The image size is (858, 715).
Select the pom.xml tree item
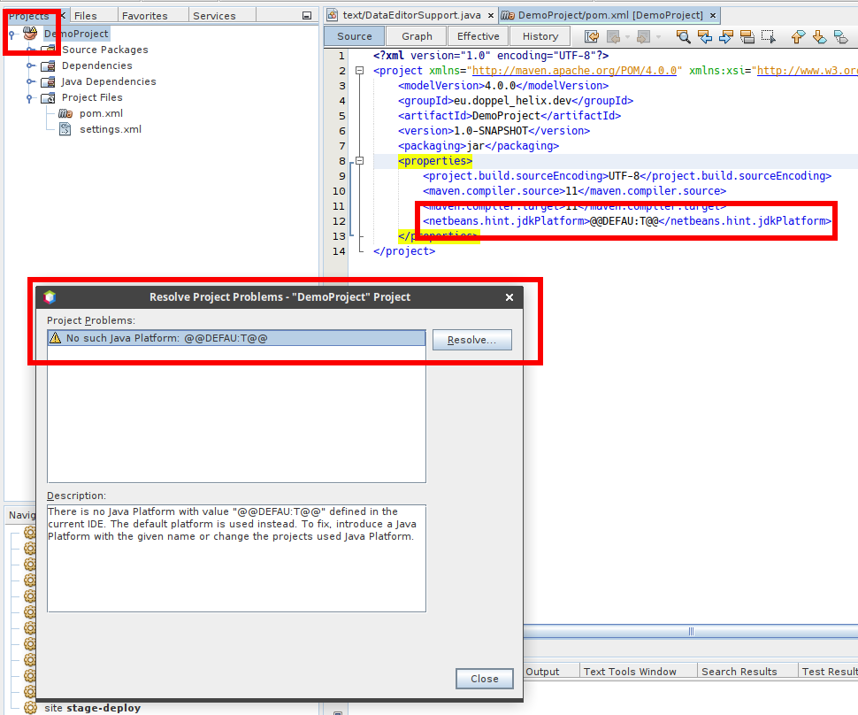pos(101,113)
